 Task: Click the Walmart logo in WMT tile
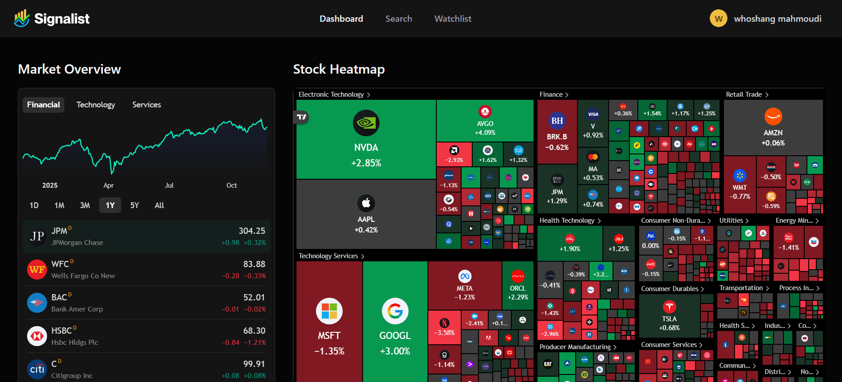740,176
